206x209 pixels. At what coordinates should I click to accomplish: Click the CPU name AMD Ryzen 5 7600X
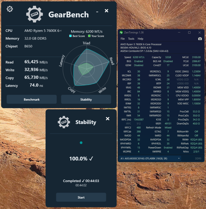43,31
